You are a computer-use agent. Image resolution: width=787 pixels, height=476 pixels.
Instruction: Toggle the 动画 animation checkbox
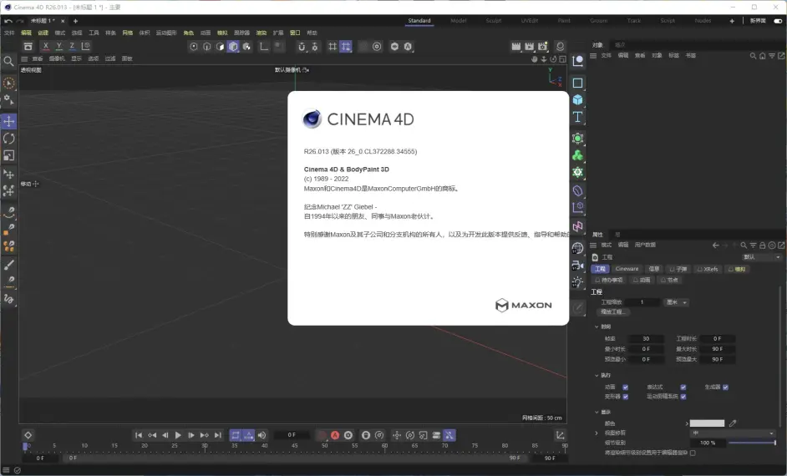point(626,387)
